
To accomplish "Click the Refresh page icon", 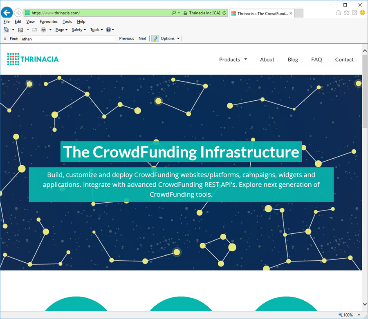I will pos(224,13).
